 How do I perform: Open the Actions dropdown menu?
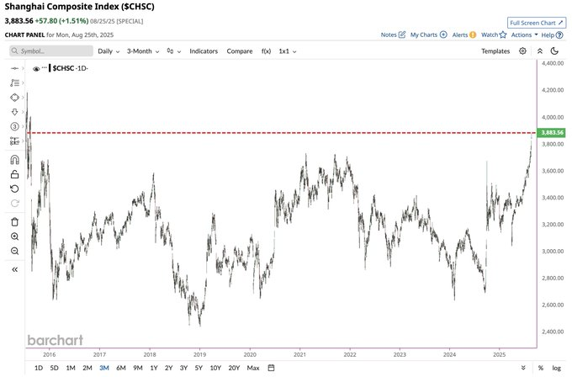click(525, 35)
